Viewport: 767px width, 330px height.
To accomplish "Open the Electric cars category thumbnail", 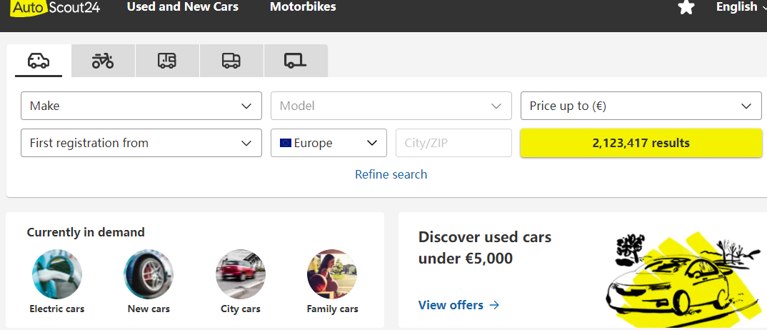I will coord(57,274).
